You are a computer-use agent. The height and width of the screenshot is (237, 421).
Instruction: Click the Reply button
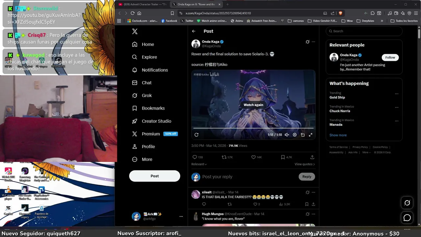pos(307,177)
